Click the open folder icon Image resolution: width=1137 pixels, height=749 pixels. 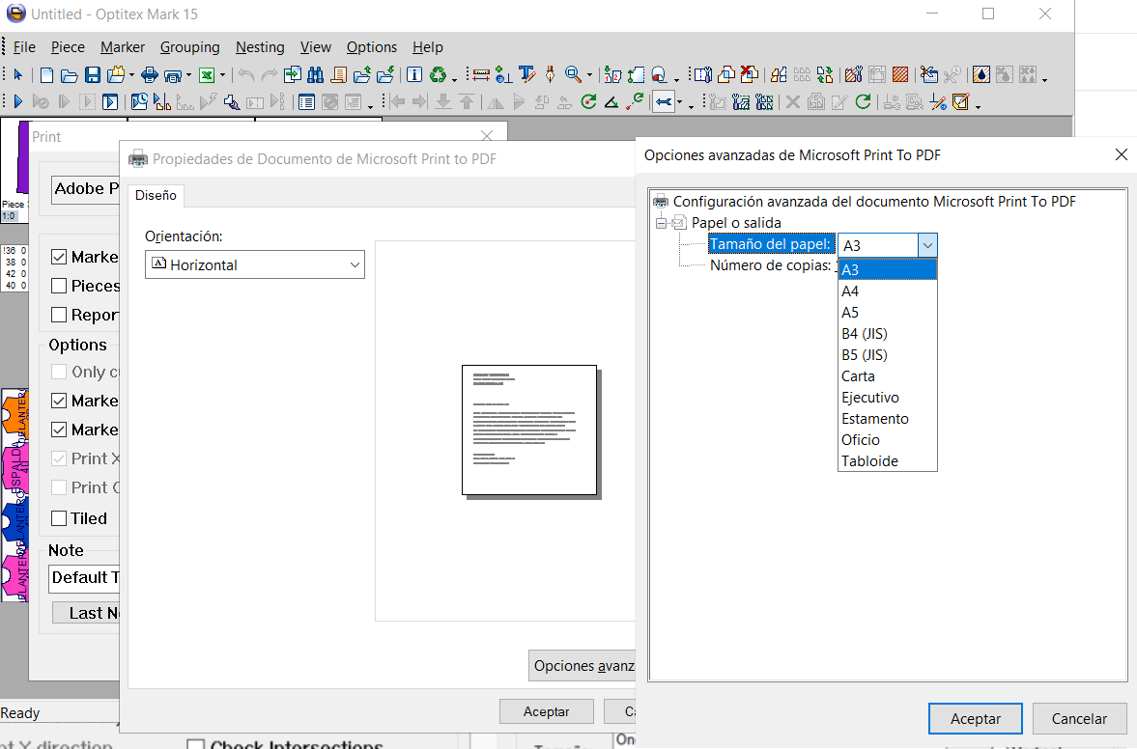[x=69, y=74]
